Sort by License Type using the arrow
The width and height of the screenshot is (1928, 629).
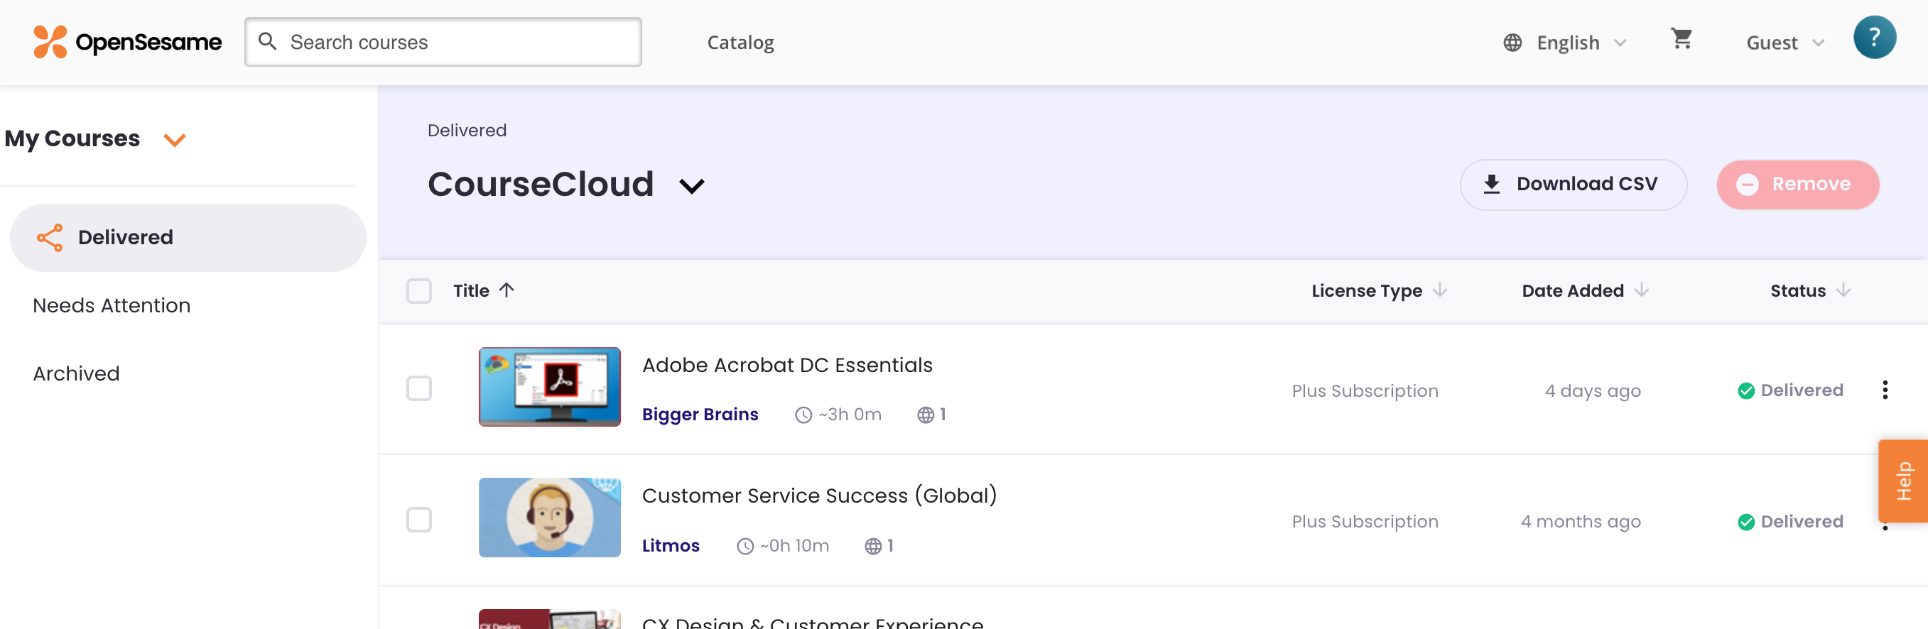pyautogui.click(x=1440, y=290)
